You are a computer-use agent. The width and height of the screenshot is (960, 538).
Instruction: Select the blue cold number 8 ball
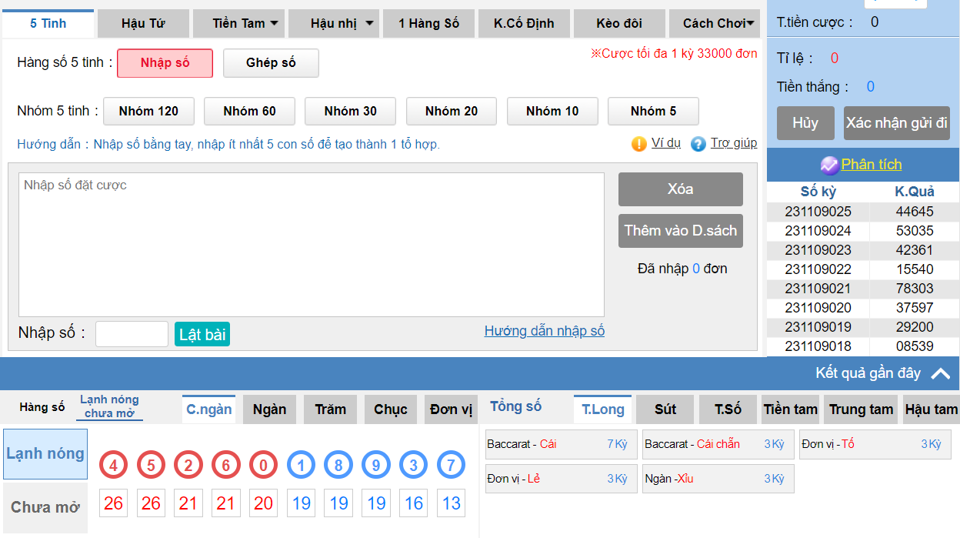pyautogui.click(x=338, y=465)
